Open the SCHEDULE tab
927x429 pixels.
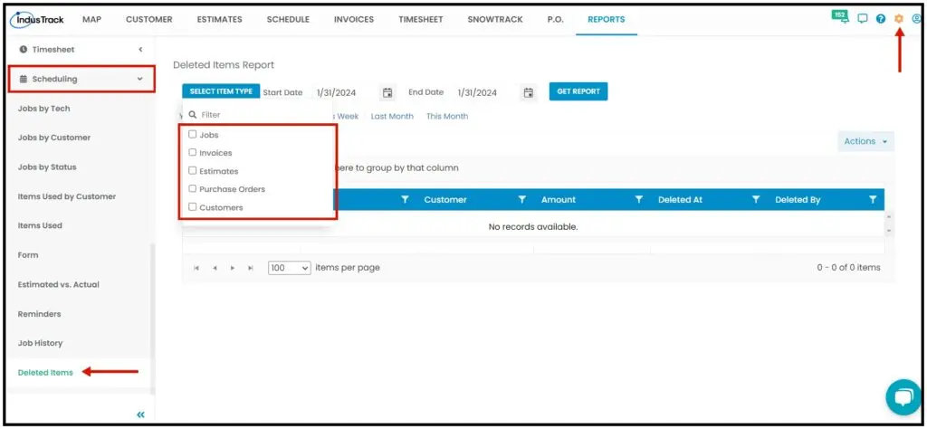coord(288,20)
